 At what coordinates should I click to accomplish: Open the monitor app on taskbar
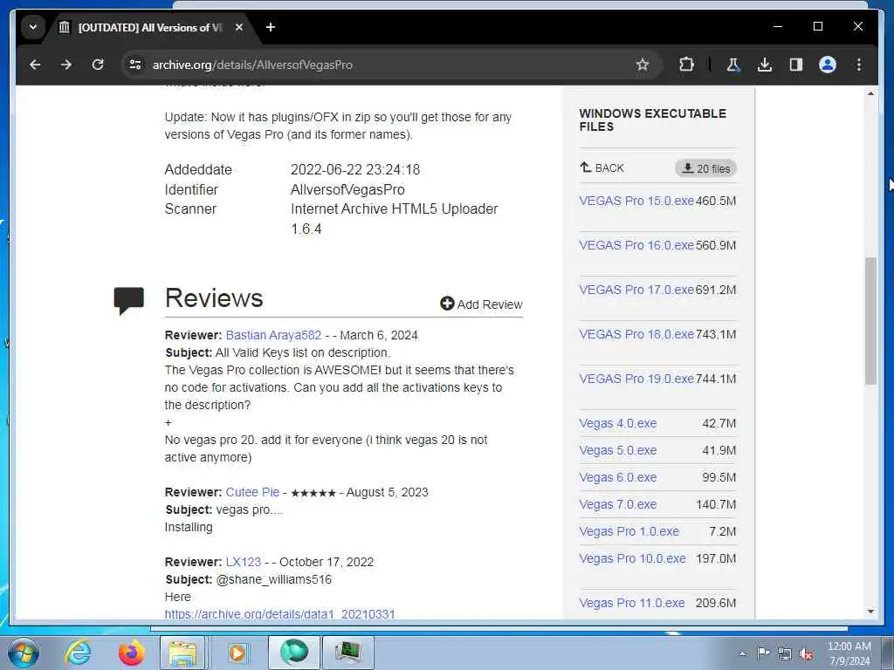[347, 653]
